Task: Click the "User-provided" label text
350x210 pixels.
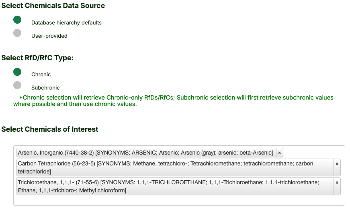Action: click(x=49, y=36)
